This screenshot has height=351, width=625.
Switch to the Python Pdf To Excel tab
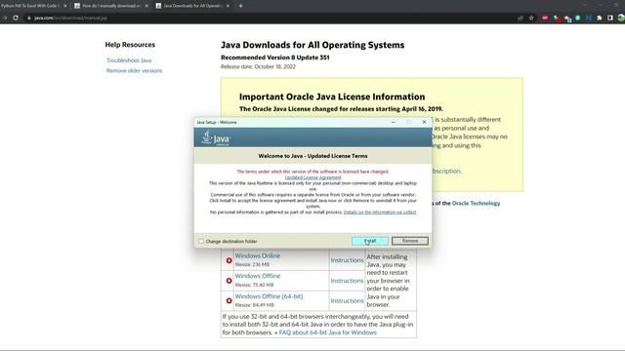pos(30,6)
